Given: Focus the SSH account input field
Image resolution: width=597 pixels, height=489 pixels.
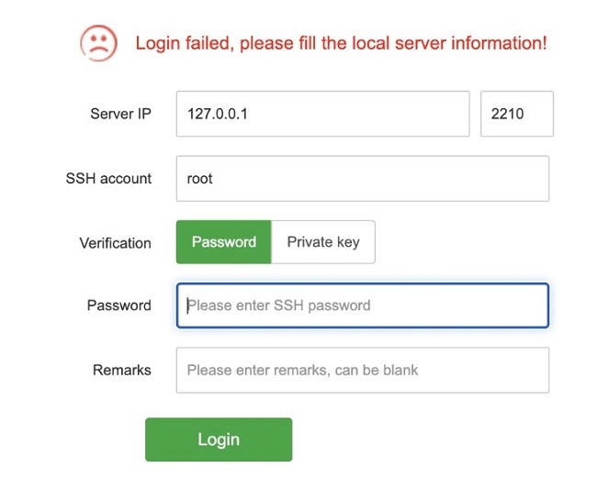Looking at the screenshot, I should [362, 178].
